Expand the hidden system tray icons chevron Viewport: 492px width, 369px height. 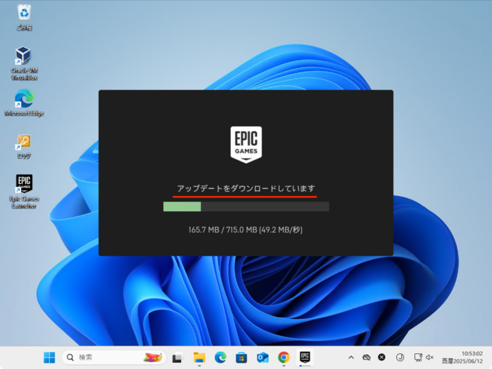coord(351,357)
